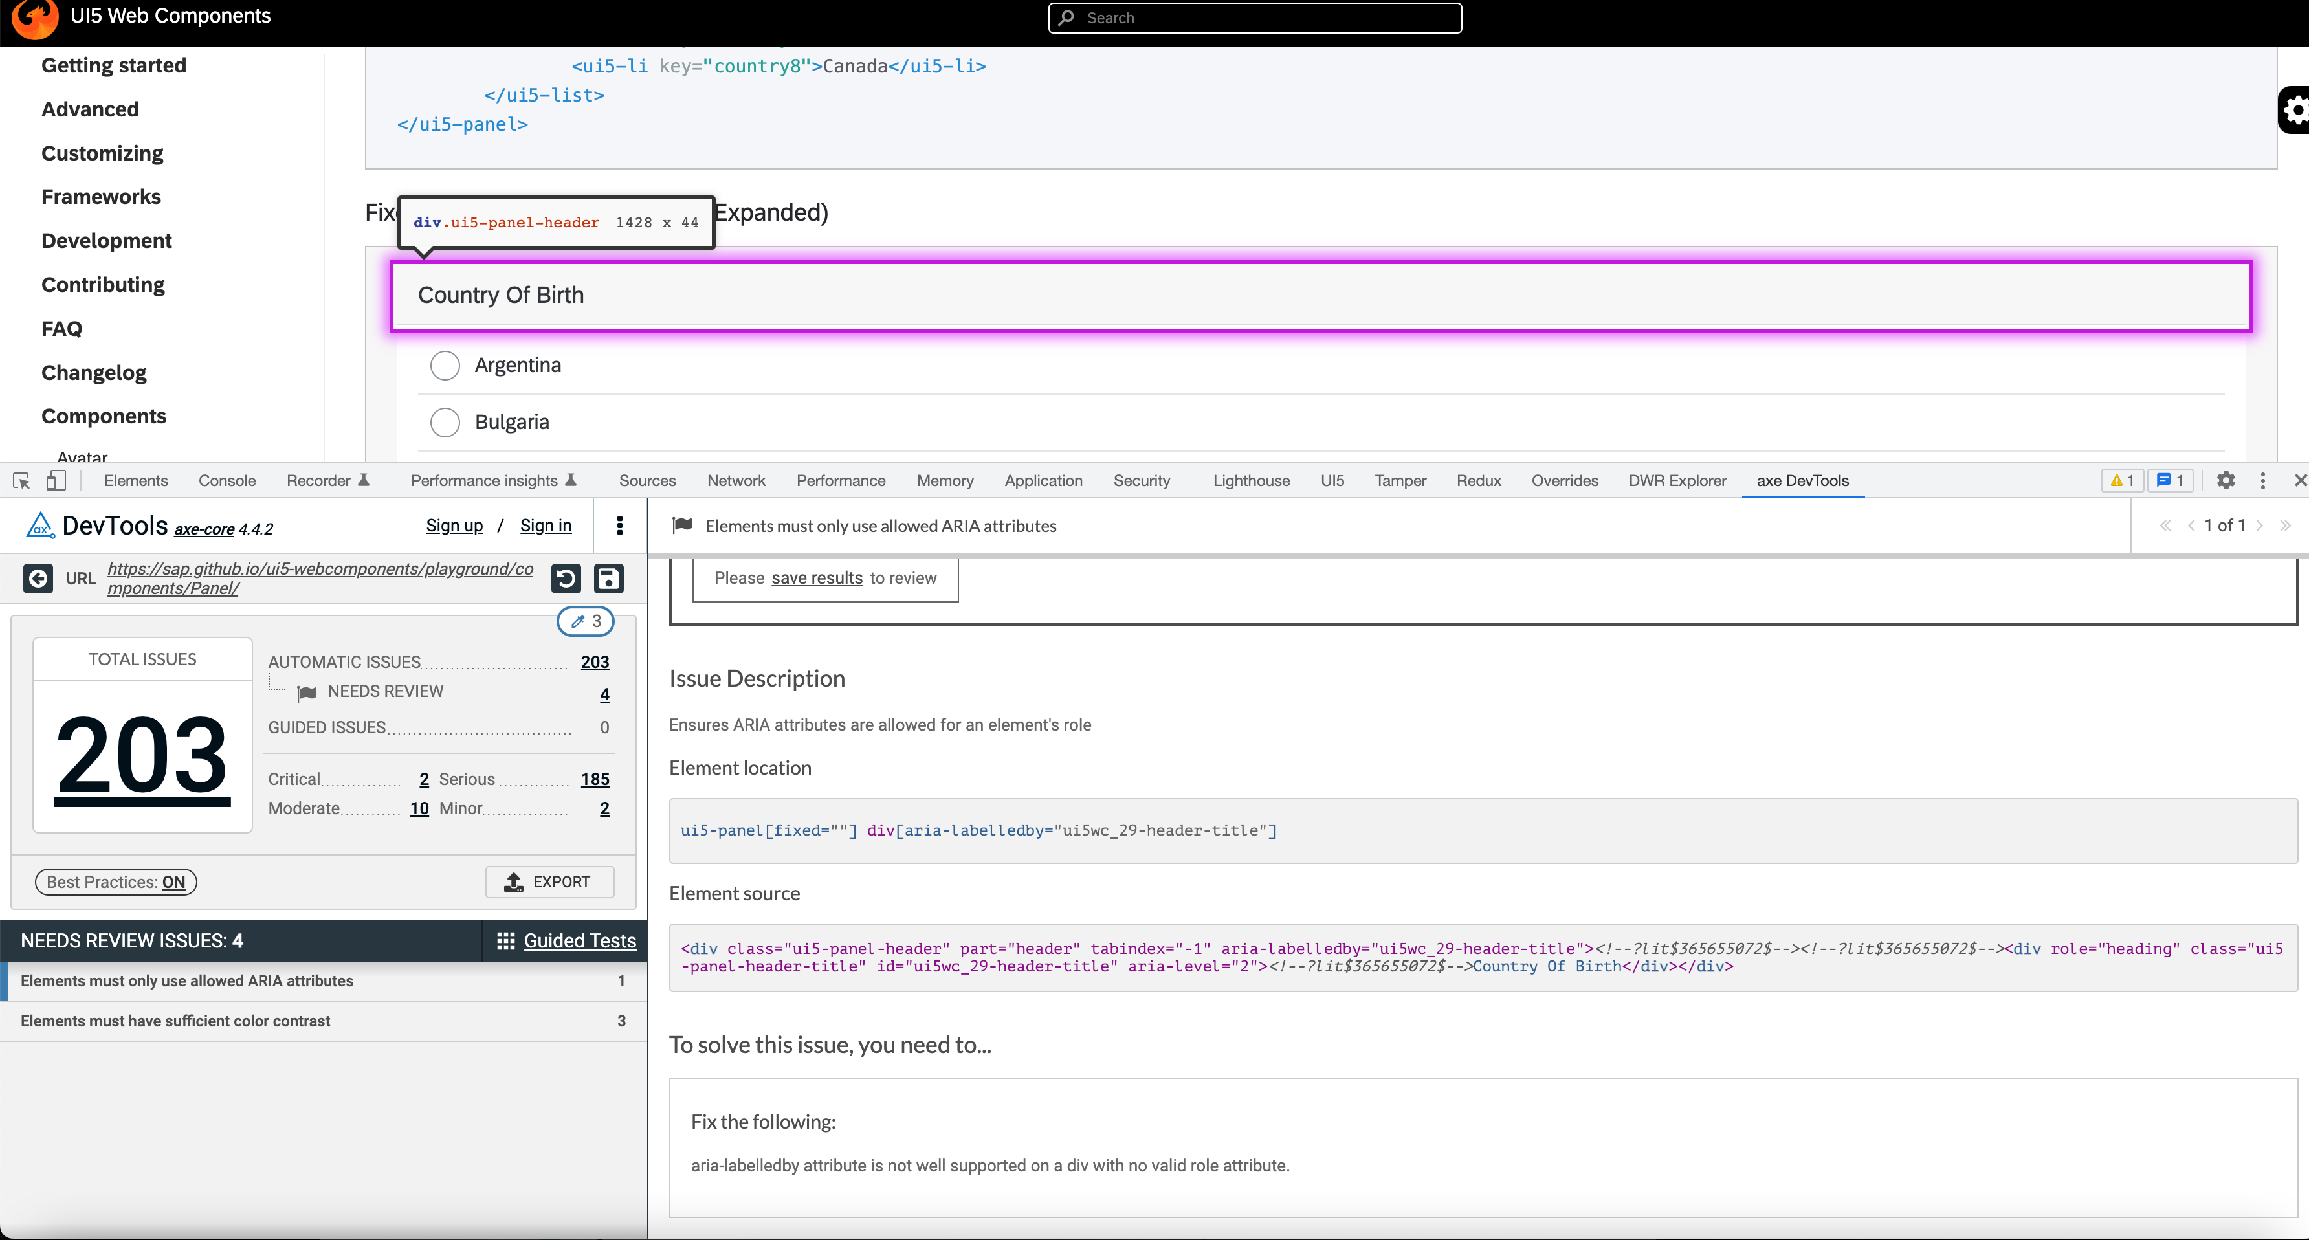2309x1240 pixels.
Task: Click the EXPORT button
Action: click(x=549, y=881)
